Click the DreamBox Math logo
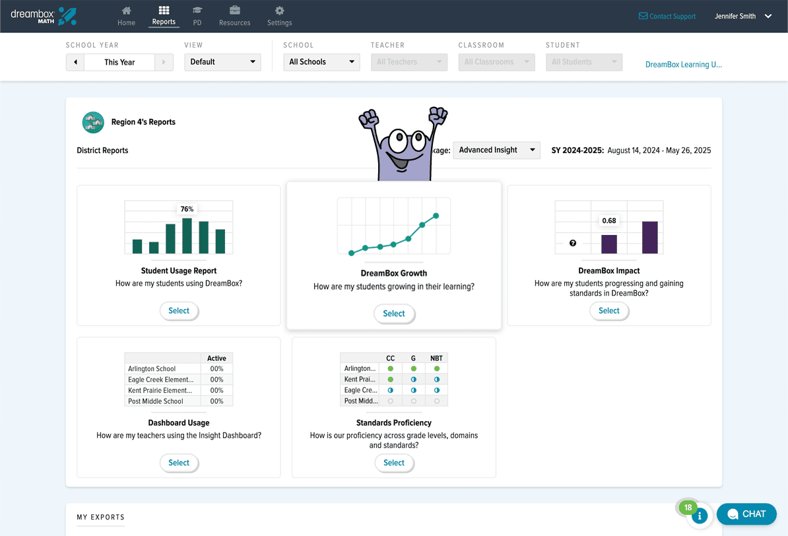 44,15
